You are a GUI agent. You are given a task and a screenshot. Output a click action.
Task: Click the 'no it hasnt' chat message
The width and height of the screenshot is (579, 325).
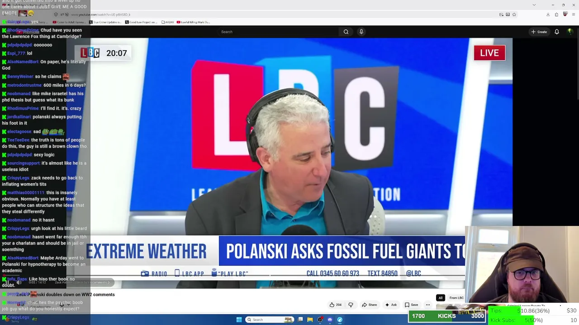(28, 220)
